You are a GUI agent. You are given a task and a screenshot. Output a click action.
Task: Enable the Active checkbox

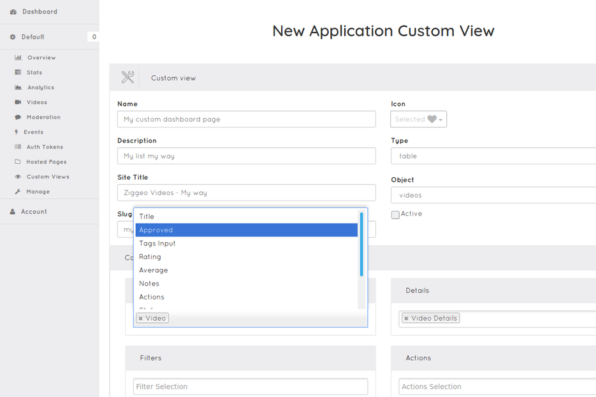coord(395,215)
